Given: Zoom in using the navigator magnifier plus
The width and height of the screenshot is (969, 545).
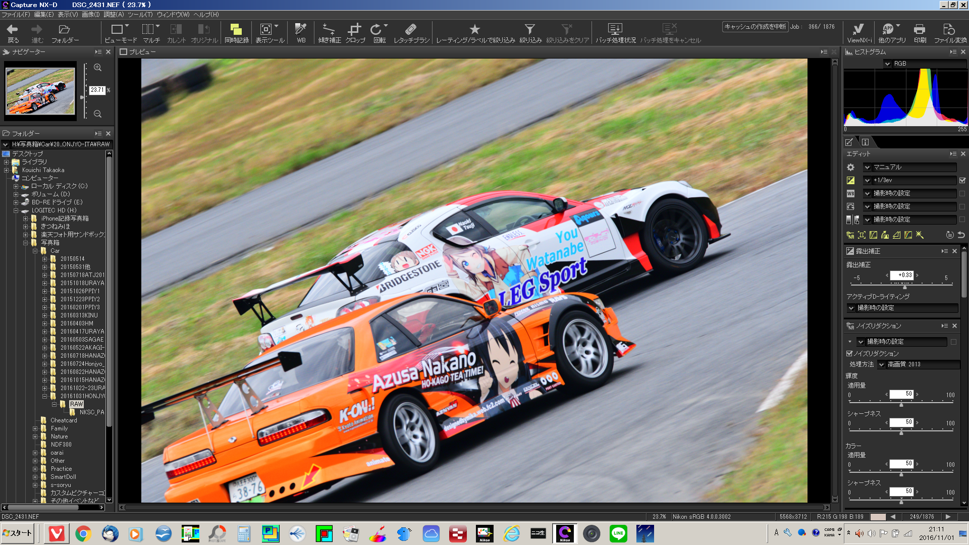Looking at the screenshot, I should coord(98,68).
